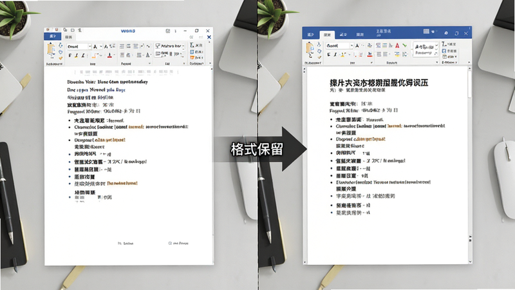Select the active Home tab in the right window

(x=327, y=35)
